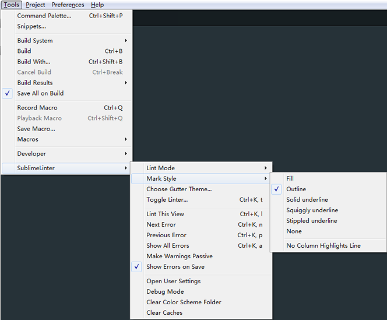The width and height of the screenshot is (387, 320).
Task: Toggle Show Errors on Save
Action: (x=201, y=267)
